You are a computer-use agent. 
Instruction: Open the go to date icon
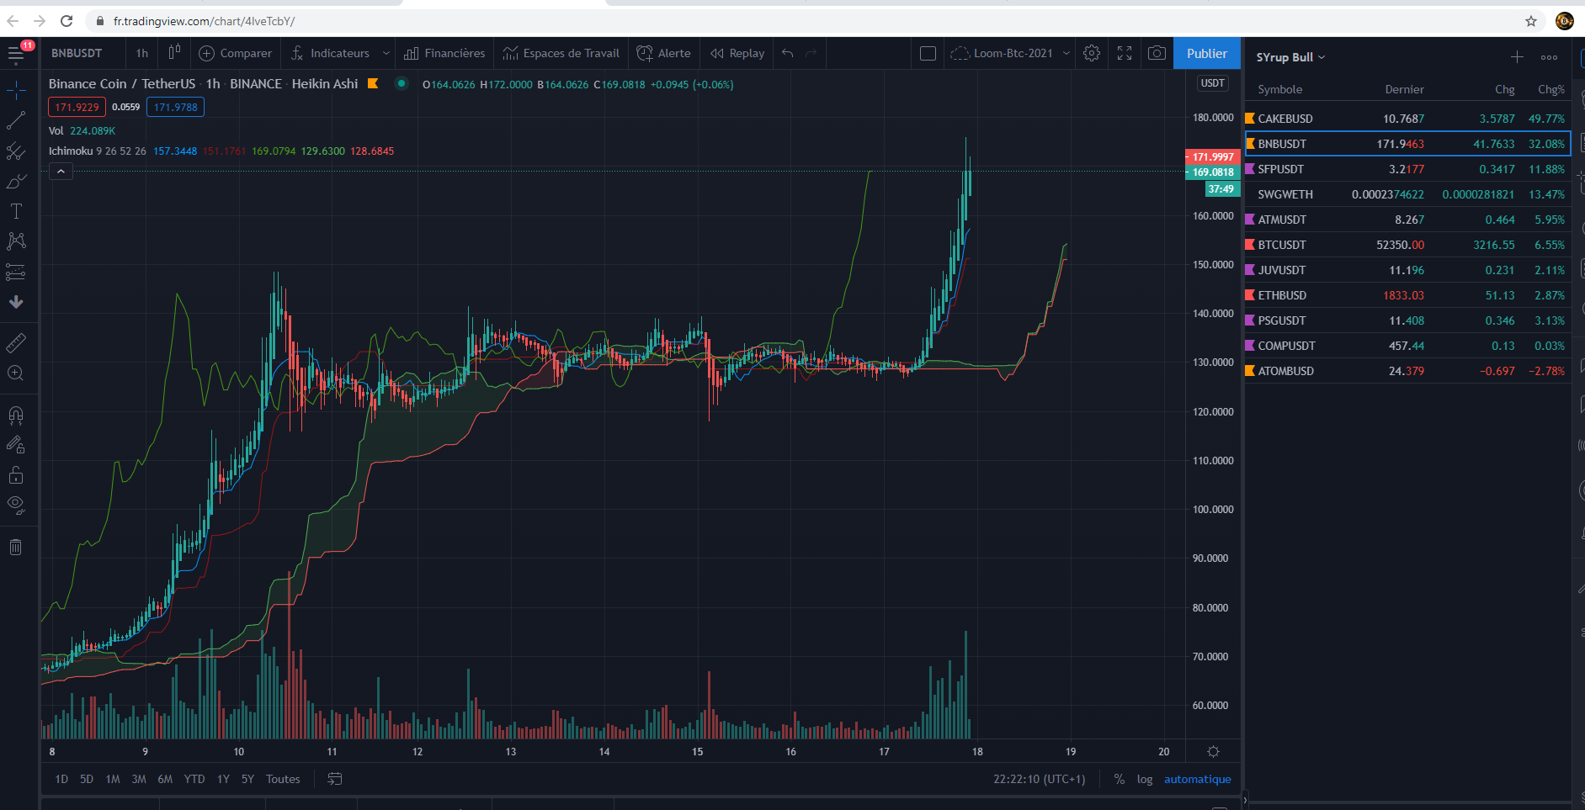tap(334, 779)
